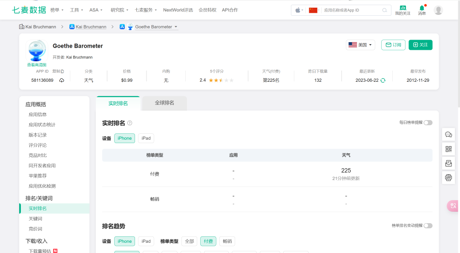Open Kai Bruchmann breadcrumb link with underline
460x253 pixels.
pyautogui.click(x=91, y=27)
